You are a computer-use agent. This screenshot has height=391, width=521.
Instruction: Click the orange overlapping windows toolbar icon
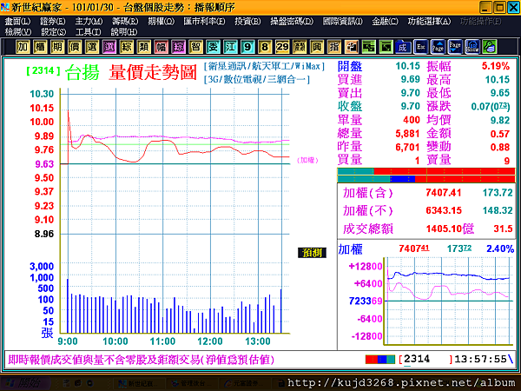coord(351,47)
